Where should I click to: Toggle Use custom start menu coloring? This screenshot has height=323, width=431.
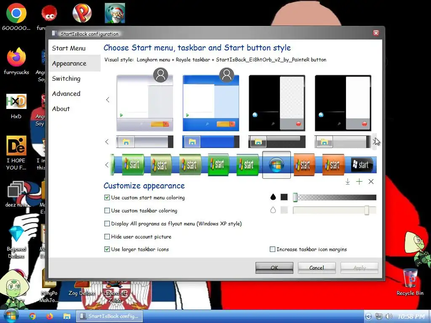(x=107, y=198)
